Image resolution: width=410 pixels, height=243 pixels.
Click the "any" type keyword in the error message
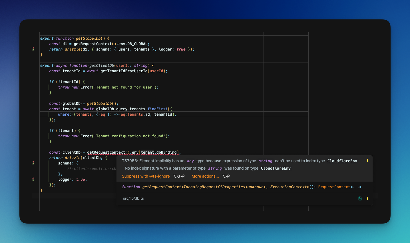(190, 161)
